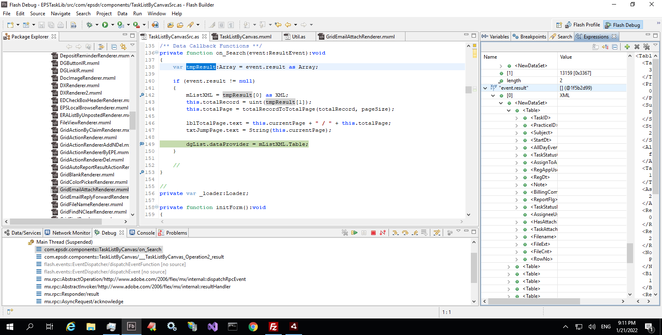Terminate the debug session with red stop
Image resolution: width=662 pixels, height=335 pixels.
click(373, 233)
